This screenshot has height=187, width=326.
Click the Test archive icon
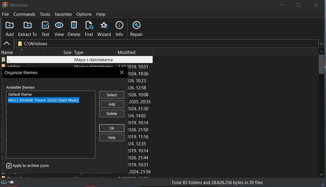45,25
